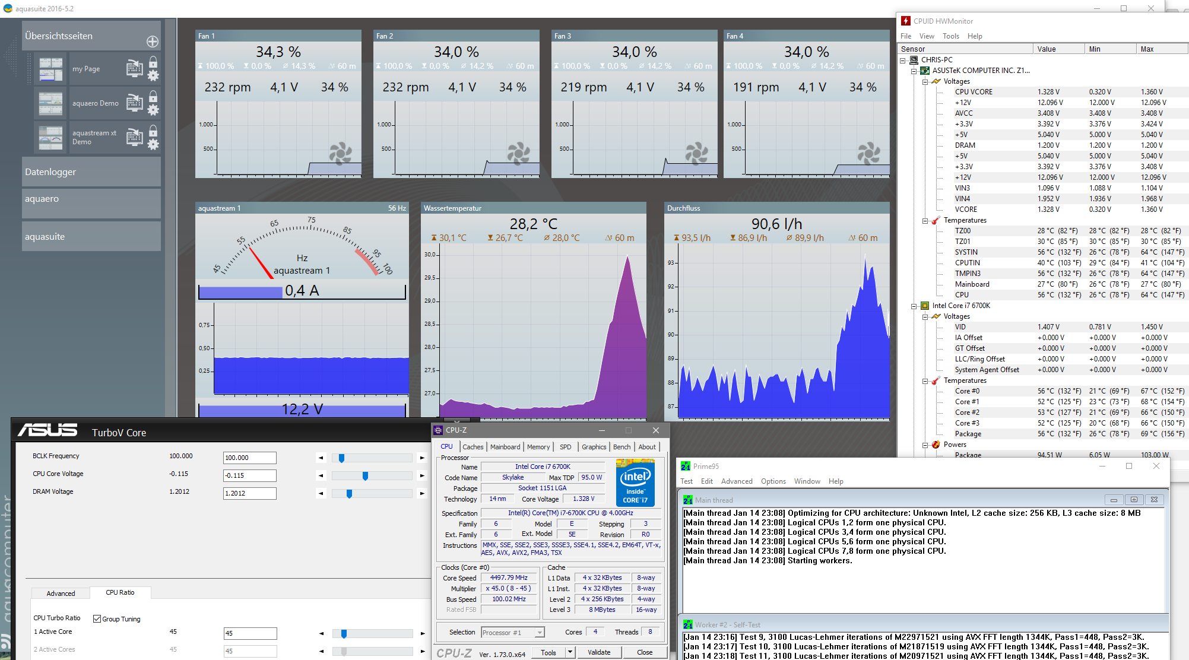1189x660 pixels.
Task: Open the Advanced menu in Prime95
Action: tap(736, 481)
